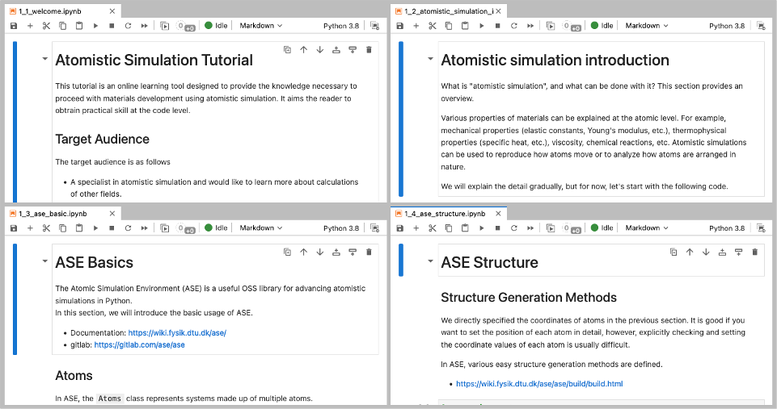Viewport: 777px width, 409px height.
Task: Save the 1_1_welcome notebook
Action: point(14,26)
